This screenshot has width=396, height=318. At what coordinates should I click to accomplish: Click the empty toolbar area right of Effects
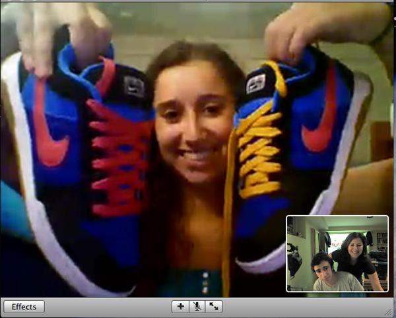point(106,307)
